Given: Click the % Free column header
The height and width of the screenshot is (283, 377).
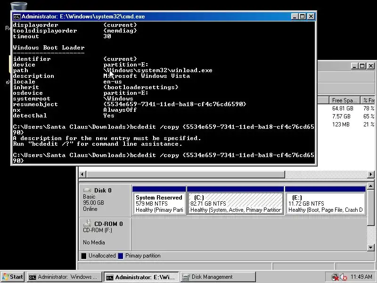Looking at the screenshot, I should pos(369,100).
